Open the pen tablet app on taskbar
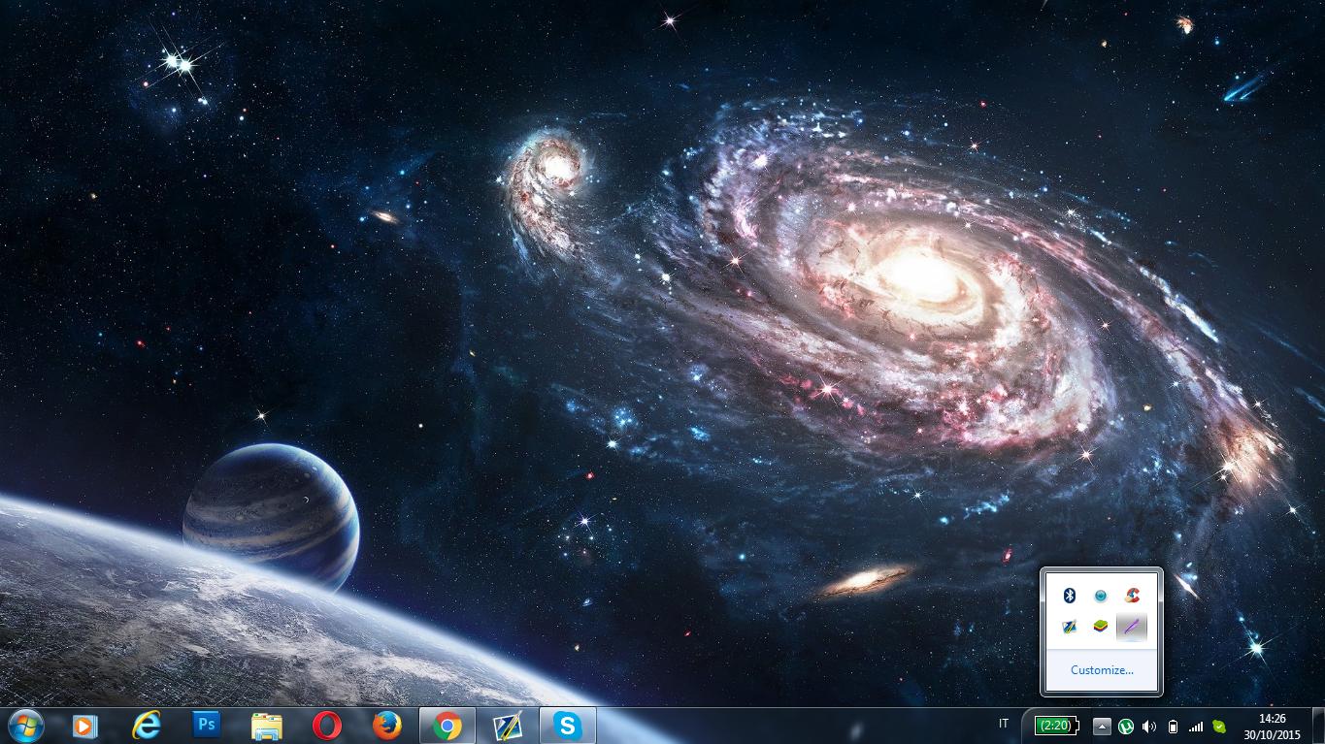The height and width of the screenshot is (744, 1325). [x=508, y=726]
